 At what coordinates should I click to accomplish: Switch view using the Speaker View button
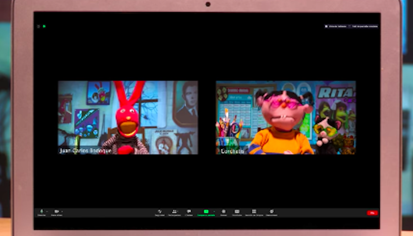pos(336,27)
